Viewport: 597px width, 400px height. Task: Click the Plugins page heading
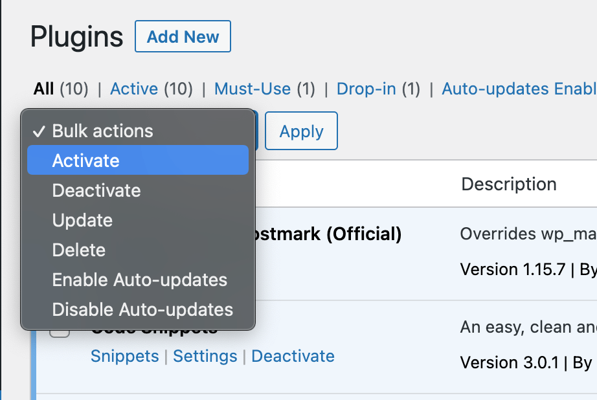coord(76,37)
